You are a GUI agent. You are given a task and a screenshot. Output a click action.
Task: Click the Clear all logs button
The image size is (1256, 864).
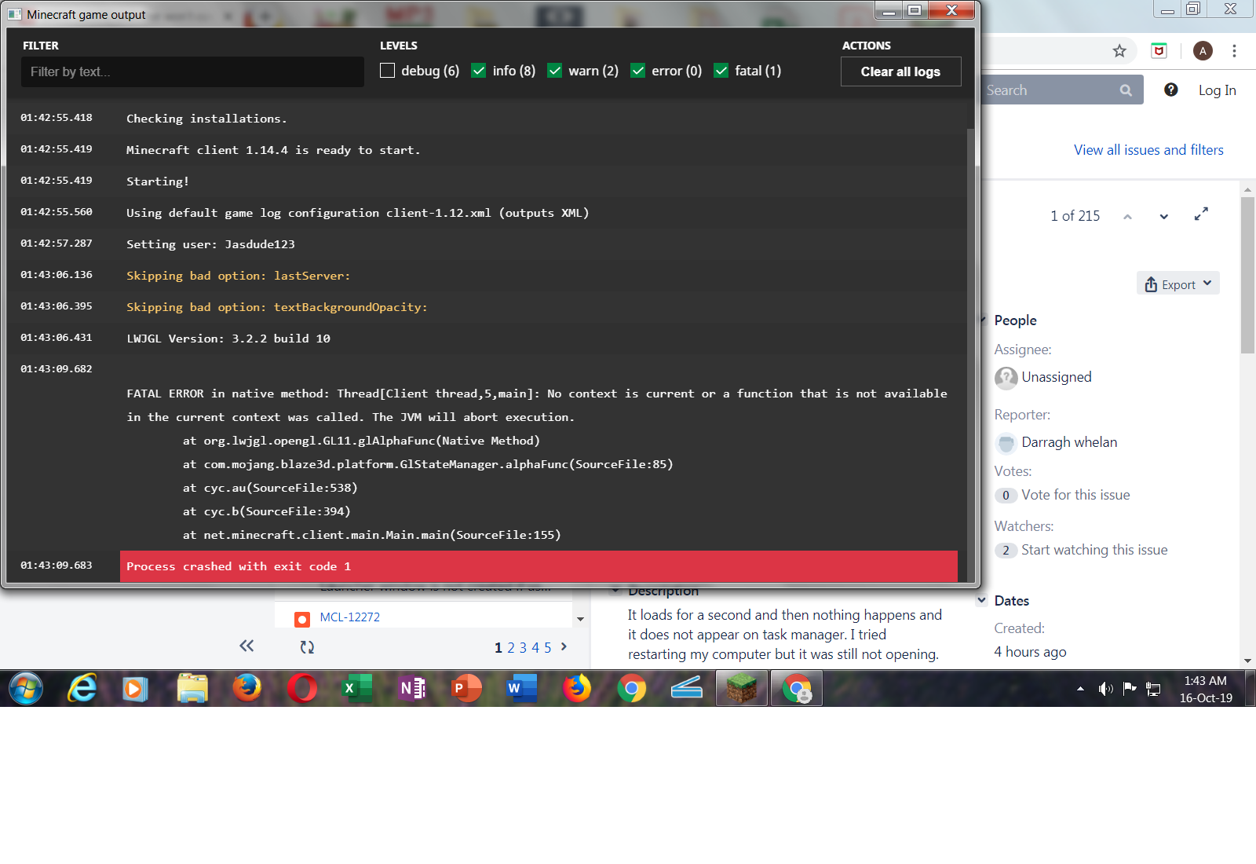click(x=900, y=71)
